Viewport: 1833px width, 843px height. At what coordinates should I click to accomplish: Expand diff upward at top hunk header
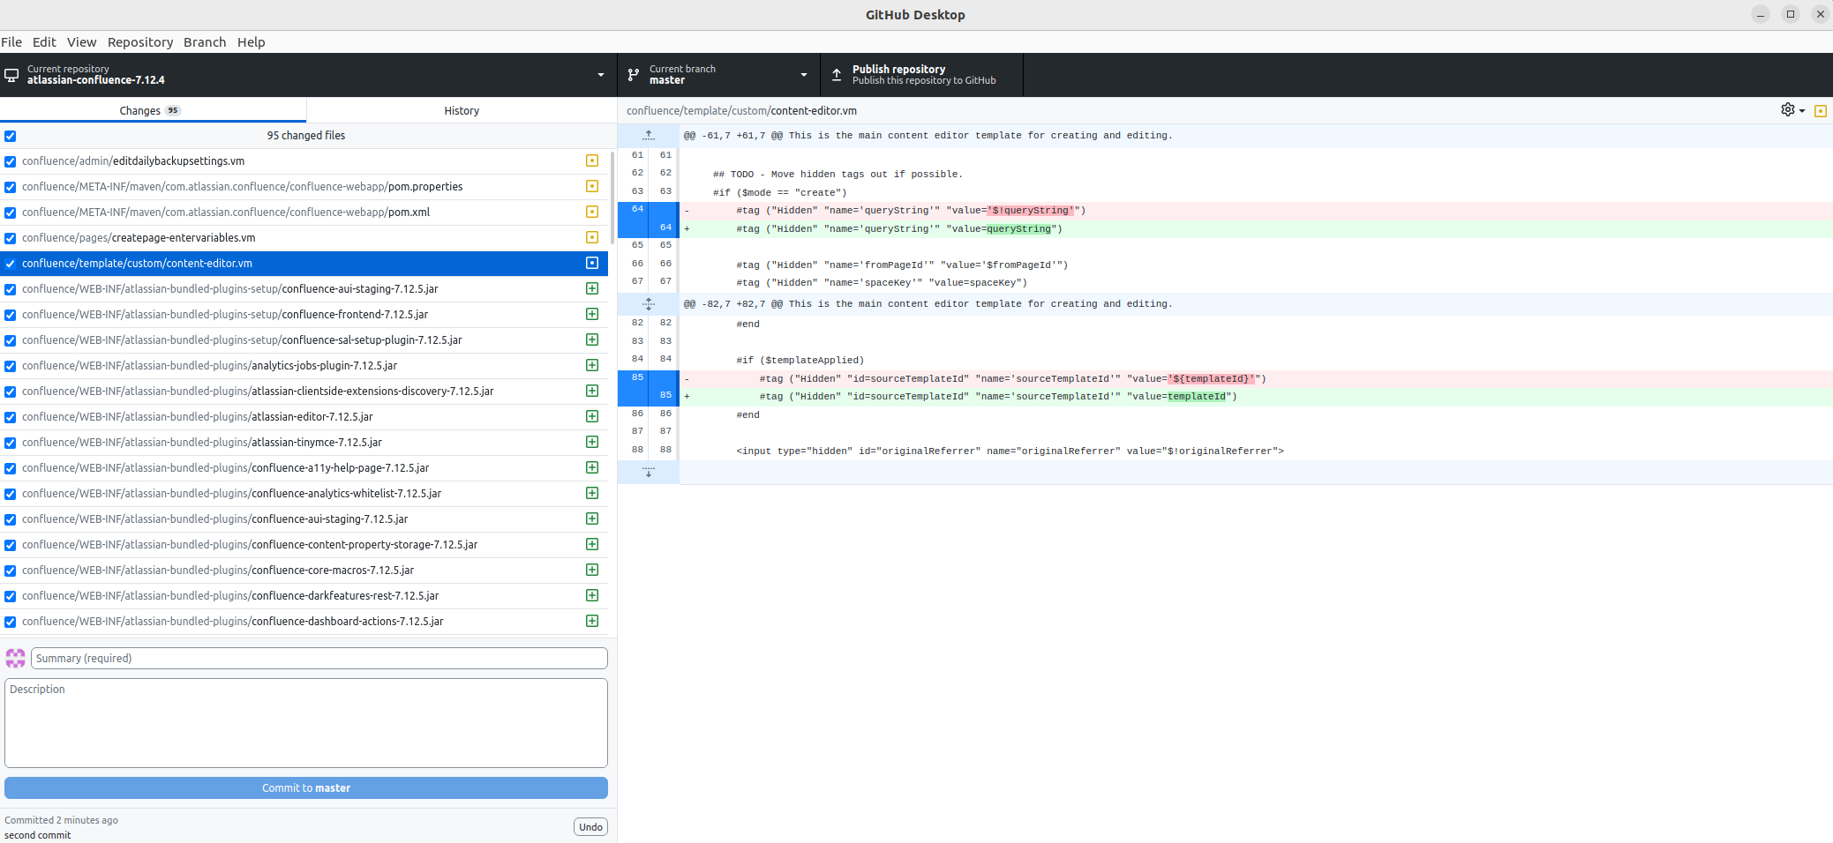pos(649,135)
